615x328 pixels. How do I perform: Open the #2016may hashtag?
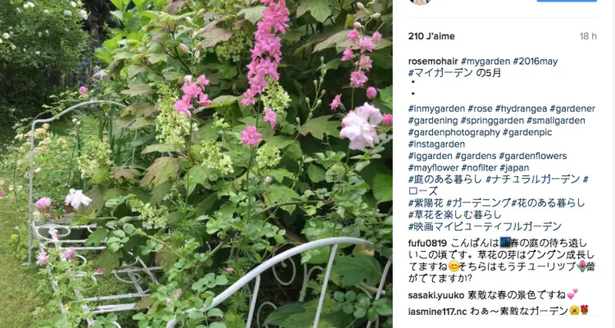[x=535, y=61]
